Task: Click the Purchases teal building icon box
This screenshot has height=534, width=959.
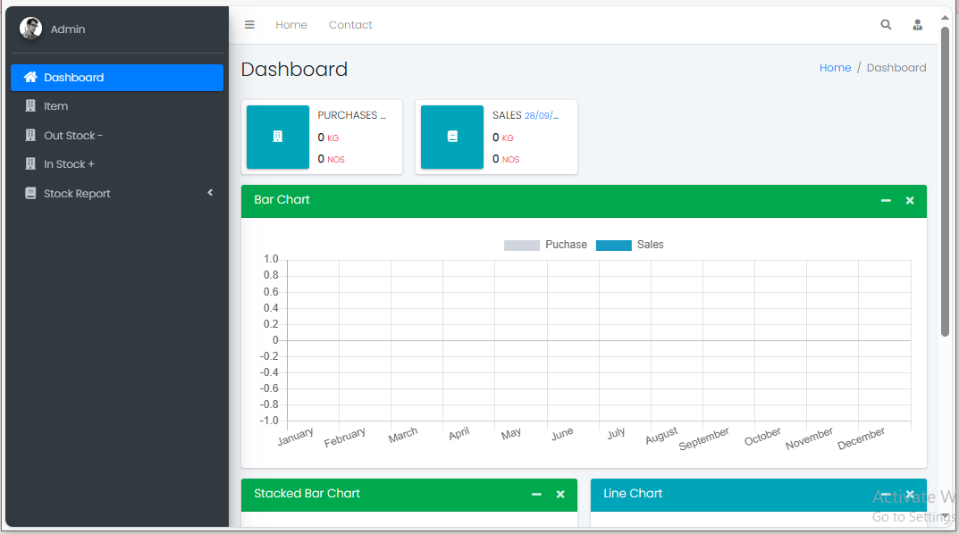Action: [277, 137]
